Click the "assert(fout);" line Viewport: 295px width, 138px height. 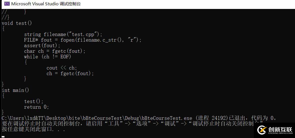(42, 46)
